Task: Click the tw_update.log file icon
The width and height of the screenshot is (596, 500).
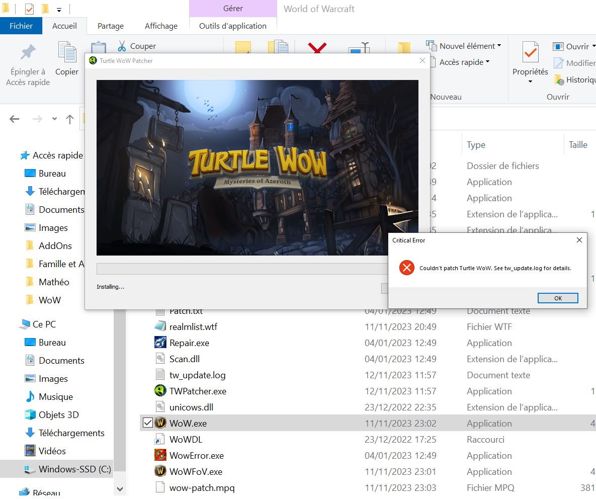Action: [x=160, y=375]
